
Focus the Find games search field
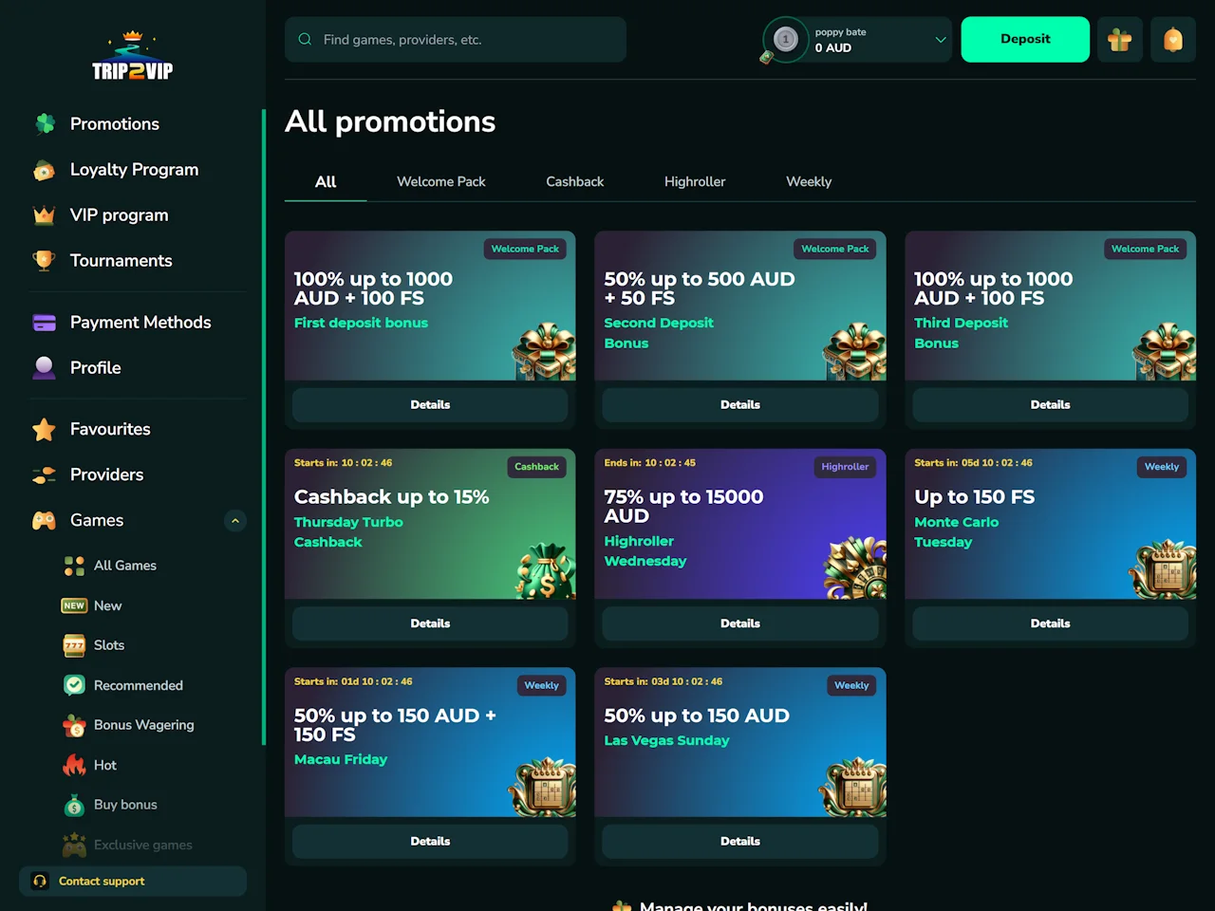[x=456, y=40]
